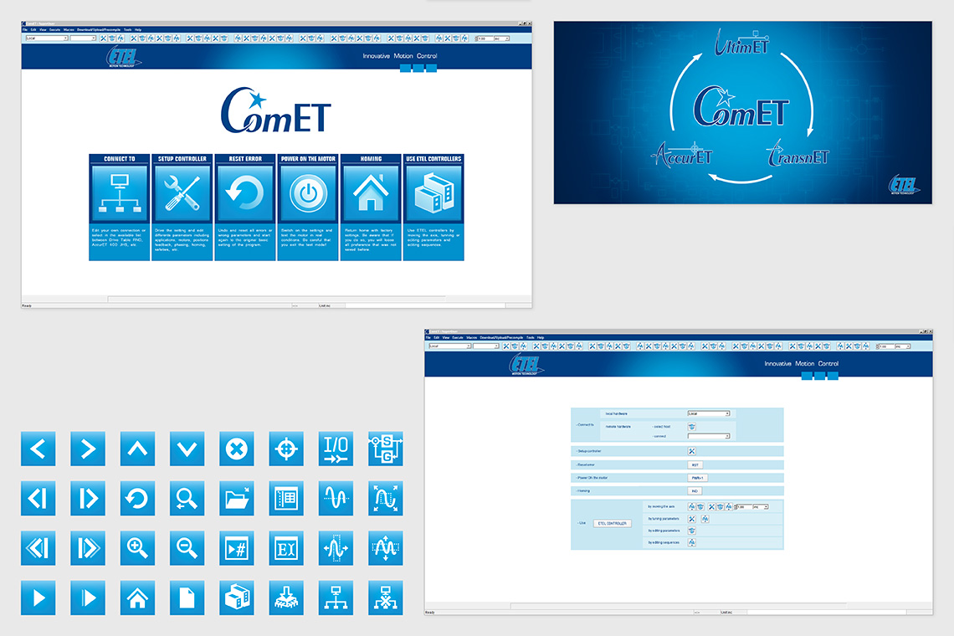954x636 pixels.
Task: Click the horizontal scrollbar in the home window
Action: [277, 299]
